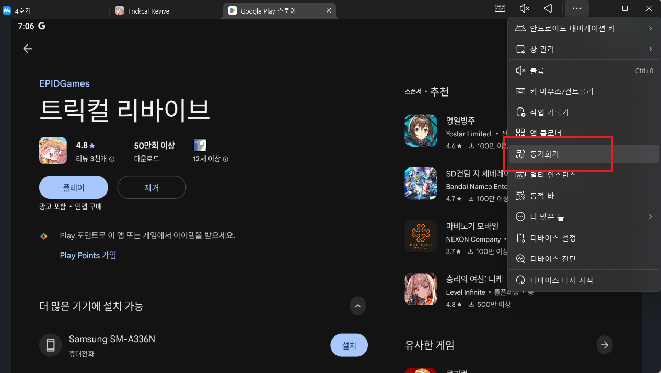Open the 12+ age rating badge
This screenshot has width=661, height=373.
[x=201, y=145]
